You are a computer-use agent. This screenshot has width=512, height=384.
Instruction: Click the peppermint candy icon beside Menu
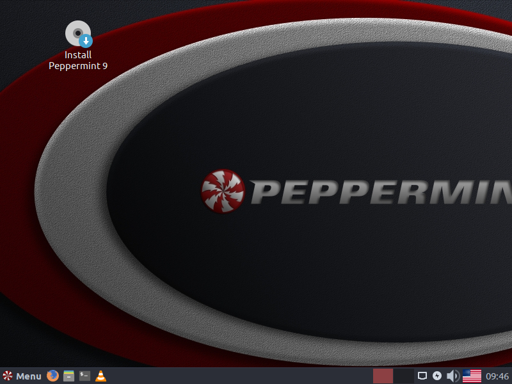pyautogui.click(x=8, y=376)
